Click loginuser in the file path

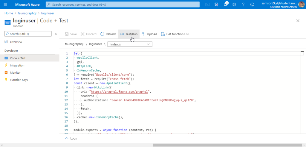tap(96, 44)
